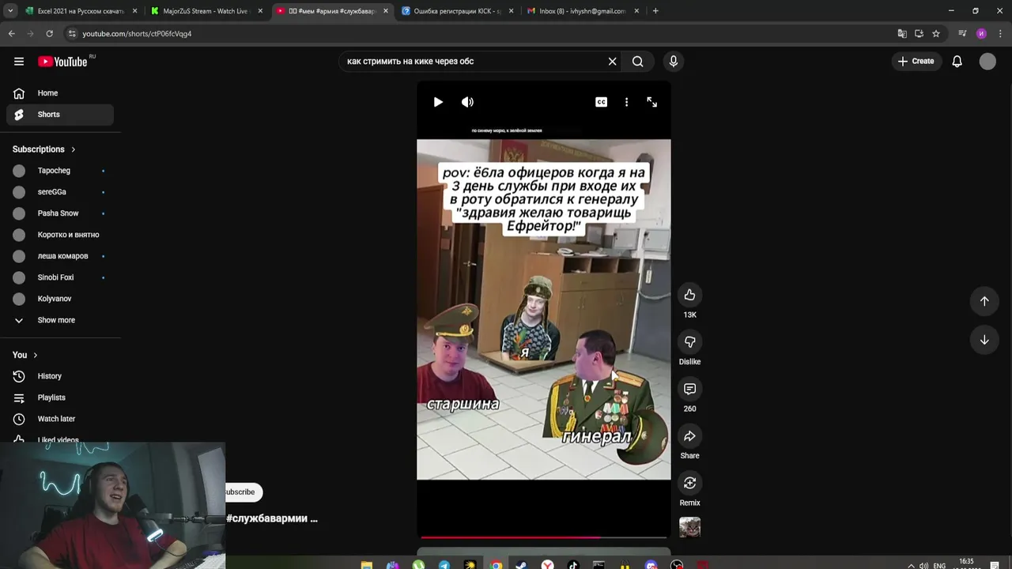Open the 260 comments panel
This screenshot has width=1012, height=569.
(689, 389)
